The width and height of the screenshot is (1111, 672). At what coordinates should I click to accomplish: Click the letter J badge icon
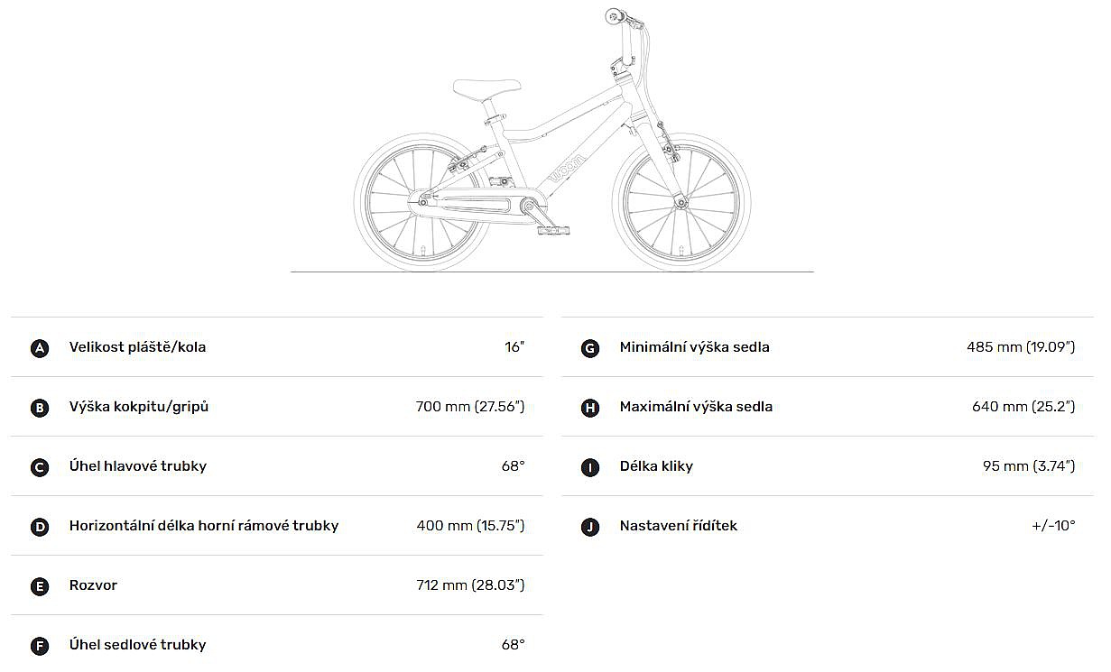coord(590,527)
